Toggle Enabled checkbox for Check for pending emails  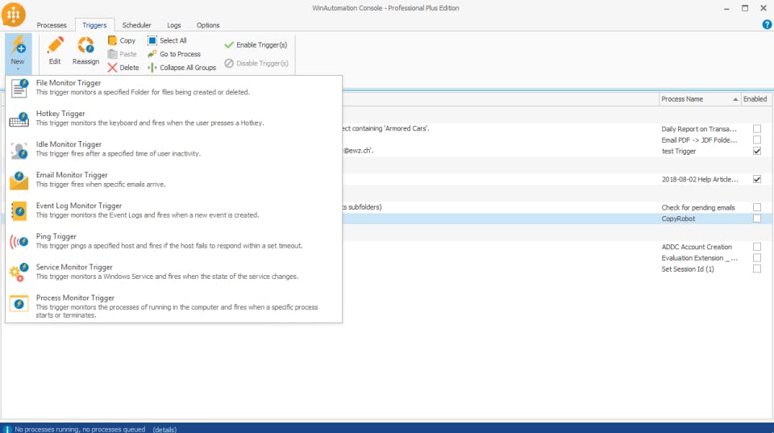pos(757,207)
